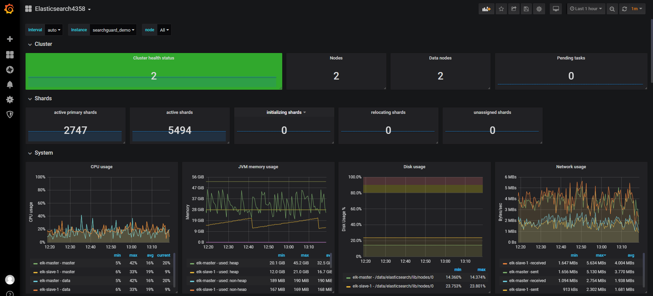This screenshot has height=296, width=653.
Task: Open Cluster health status panel title
Action: 154,58
